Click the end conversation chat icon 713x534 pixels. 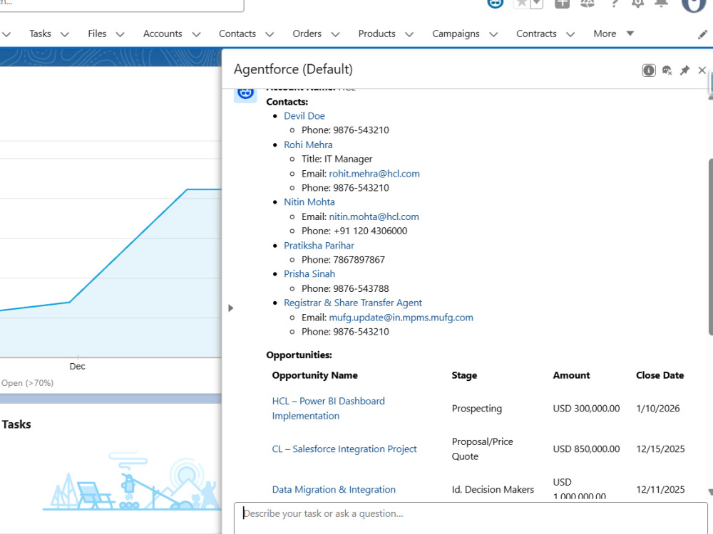click(667, 70)
